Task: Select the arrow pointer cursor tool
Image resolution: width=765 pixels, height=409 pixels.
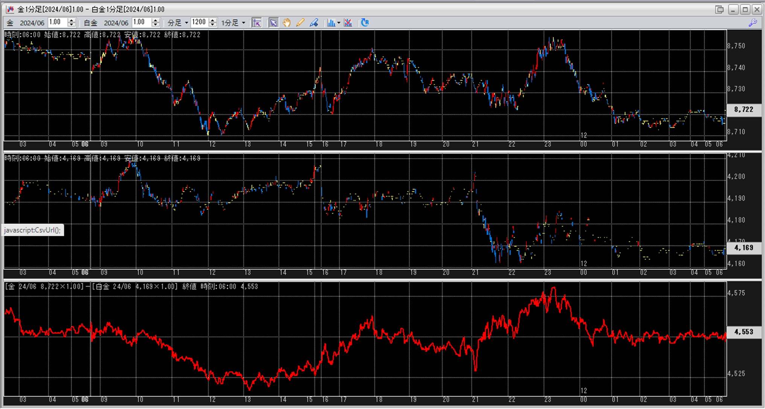Action: point(274,23)
